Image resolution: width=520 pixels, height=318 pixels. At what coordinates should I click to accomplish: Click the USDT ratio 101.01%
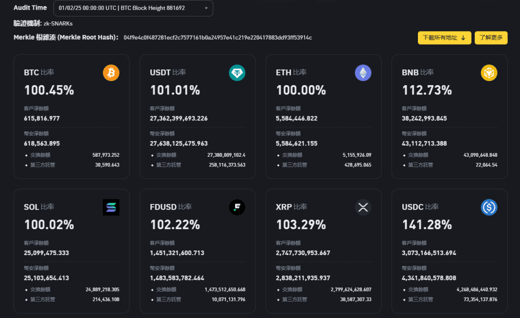coord(175,90)
